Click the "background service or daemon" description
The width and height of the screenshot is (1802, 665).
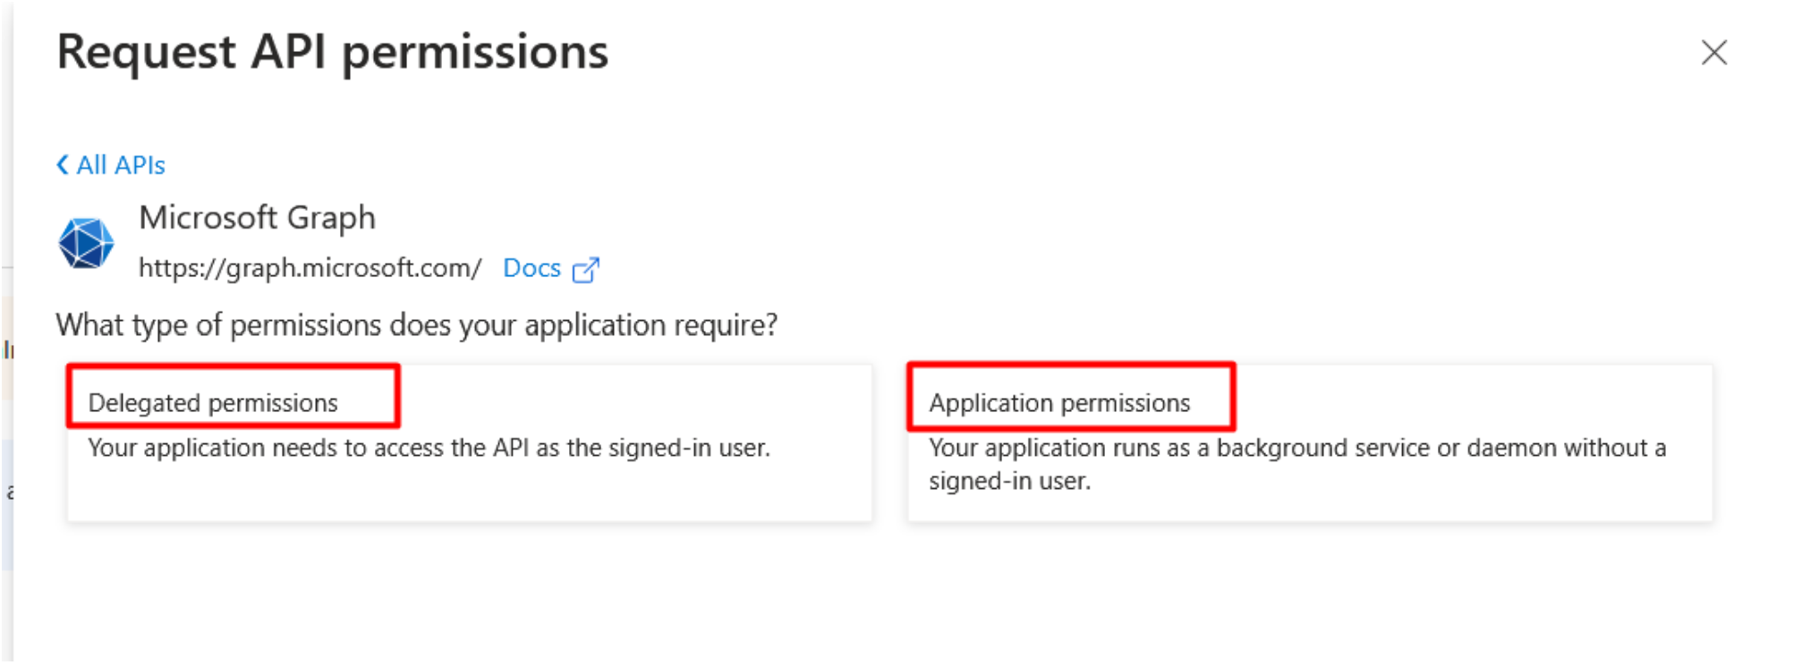1441,448
